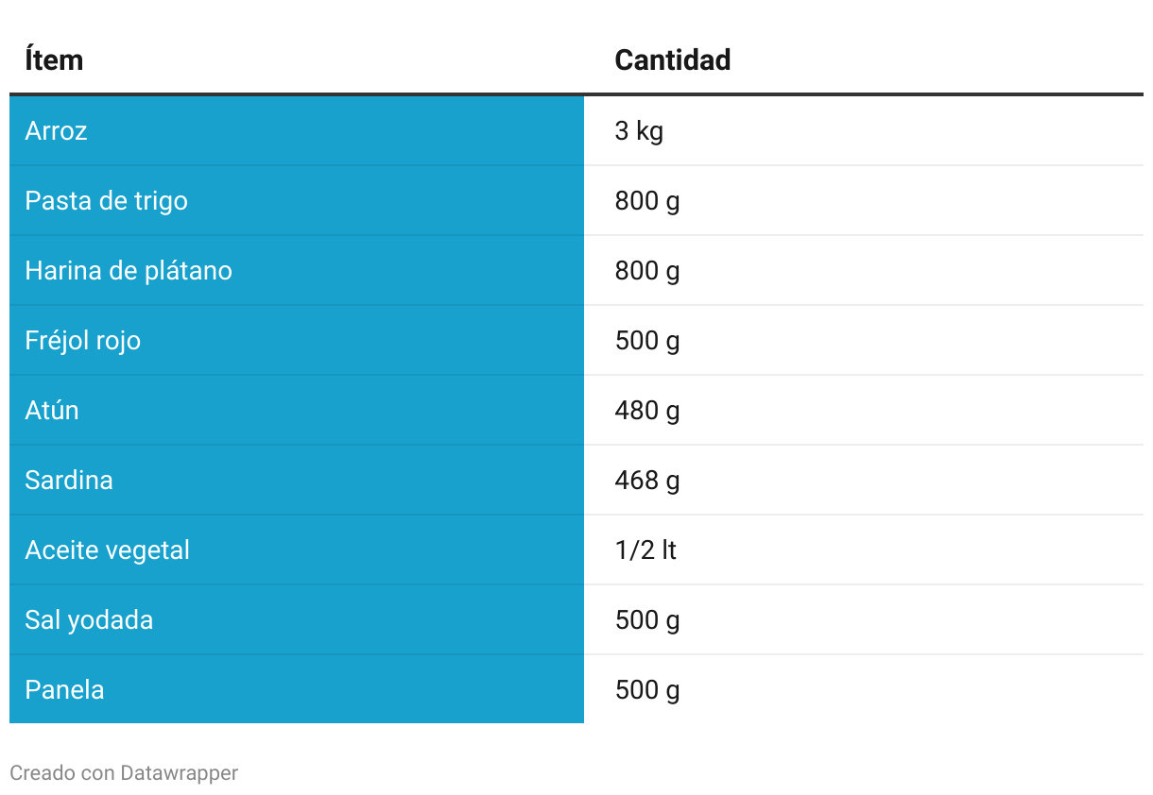Click the Sardina item cell
The image size is (1153, 795).
coord(297,480)
